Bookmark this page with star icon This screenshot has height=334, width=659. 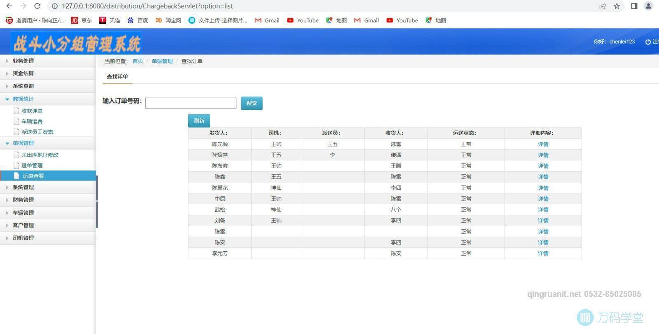pos(617,6)
